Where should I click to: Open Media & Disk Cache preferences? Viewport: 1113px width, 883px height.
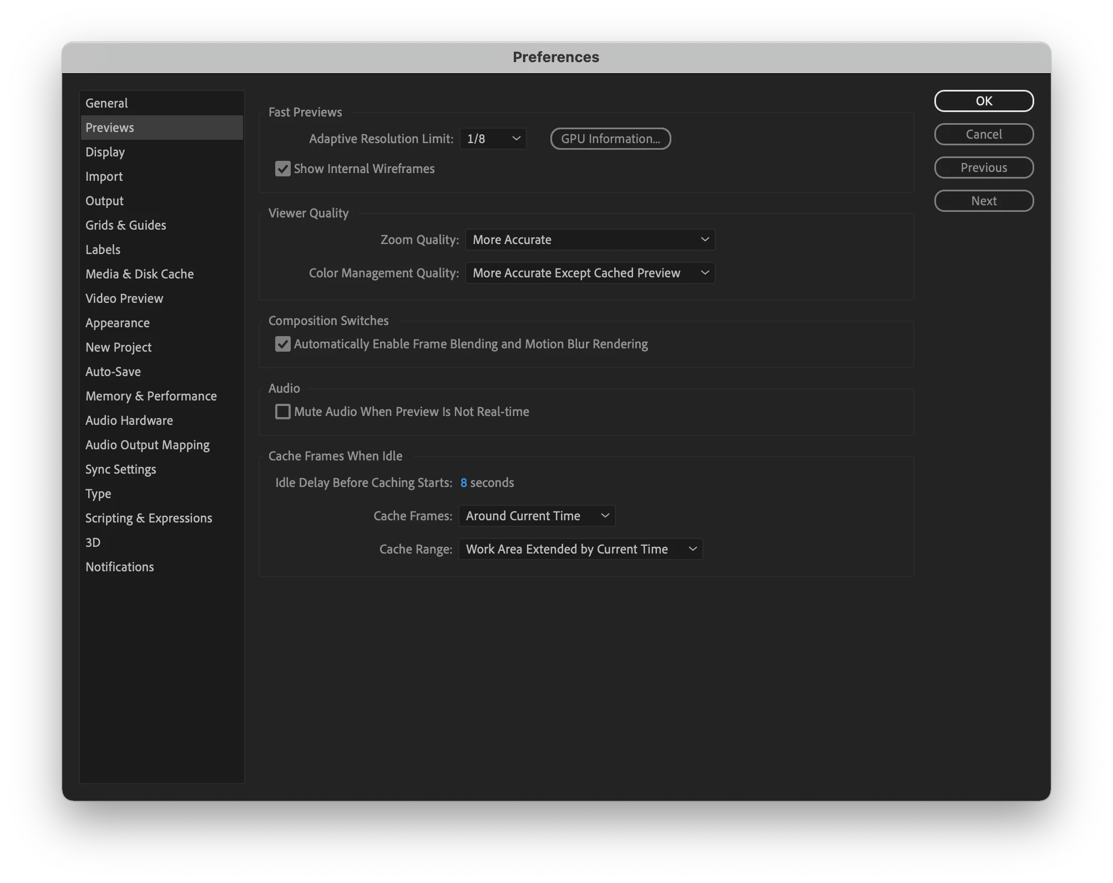pos(139,274)
